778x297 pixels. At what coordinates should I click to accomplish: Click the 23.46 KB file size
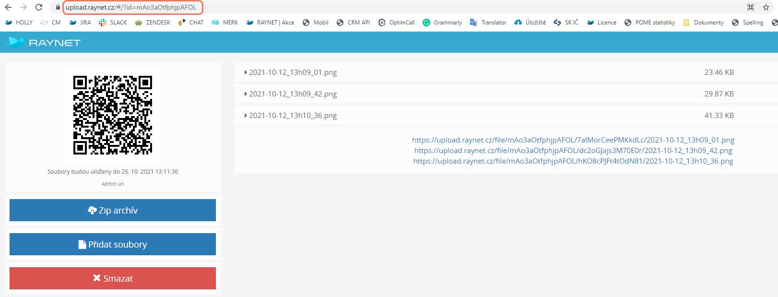tap(719, 72)
